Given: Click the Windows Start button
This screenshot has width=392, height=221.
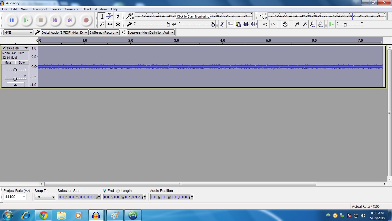Looking at the screenshot, I should [x=7, y=215].
